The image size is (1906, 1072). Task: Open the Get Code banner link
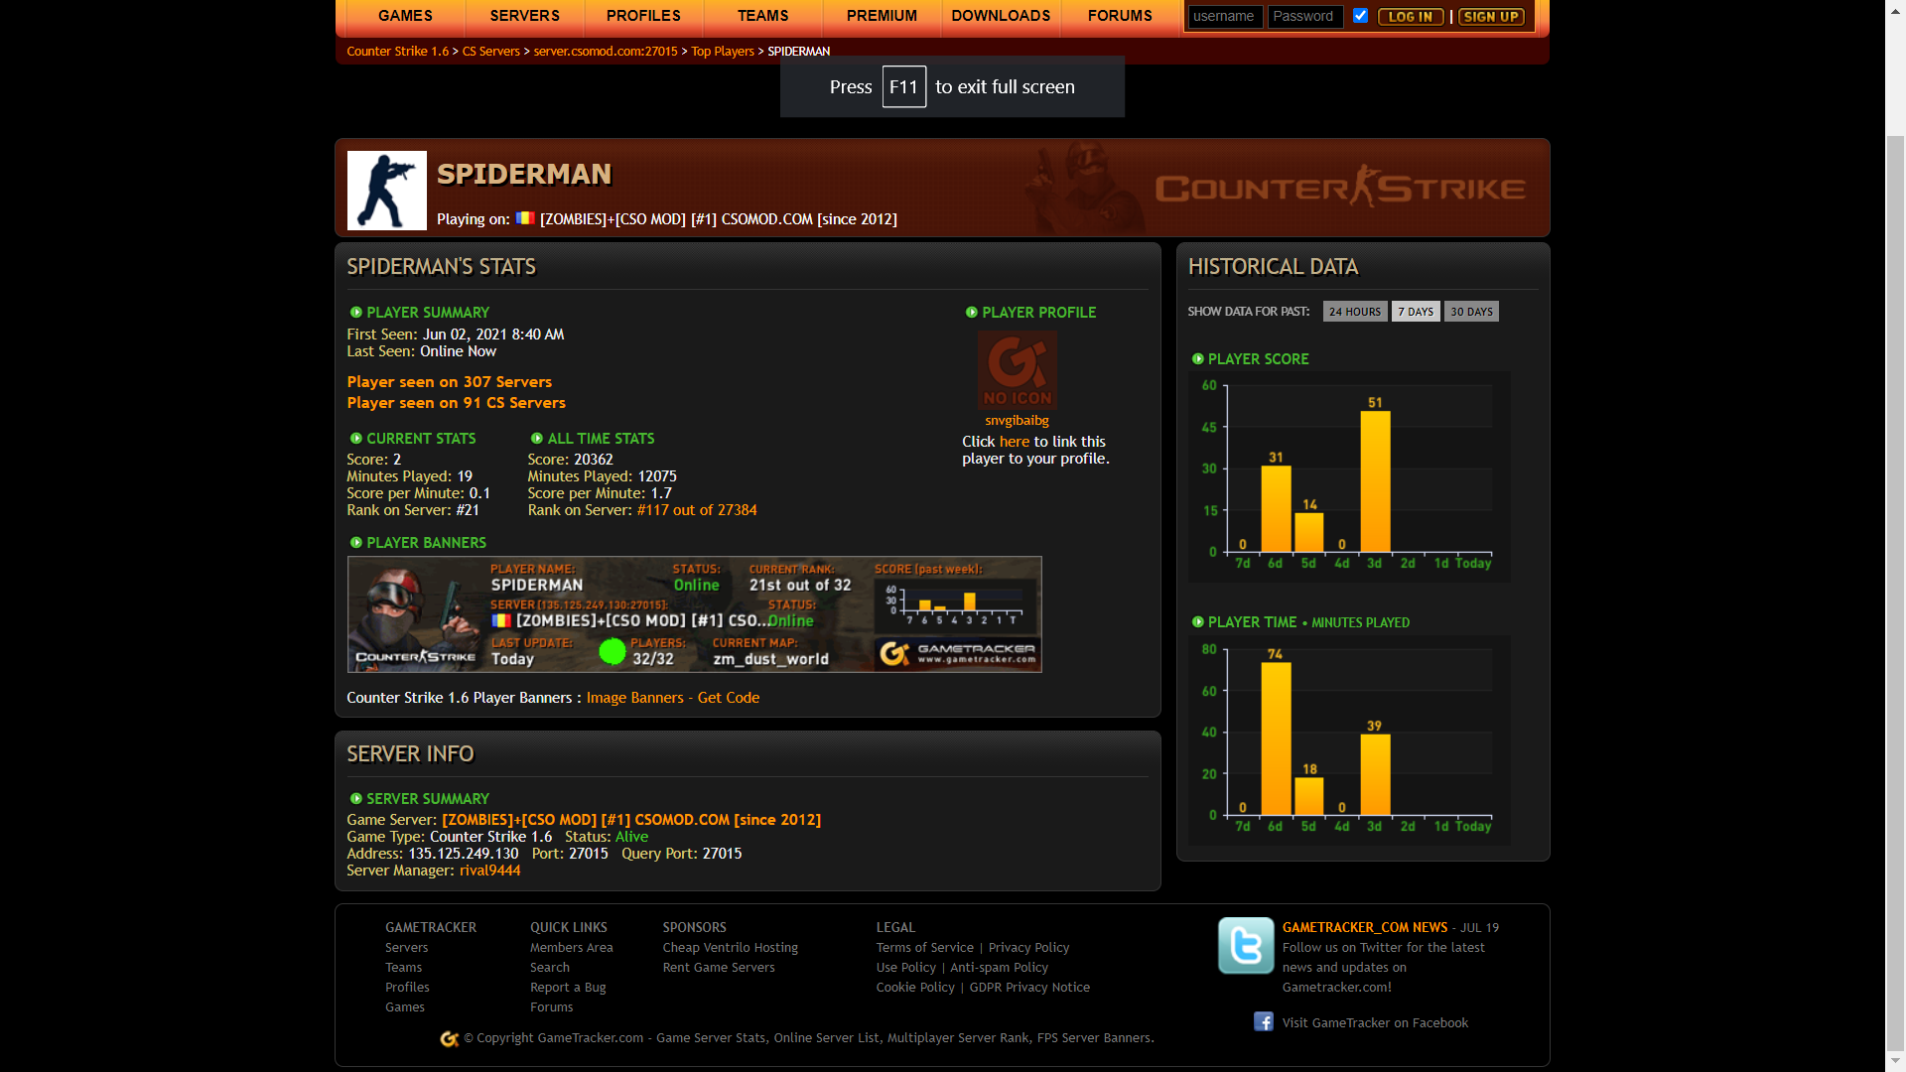tap(728, 698)
